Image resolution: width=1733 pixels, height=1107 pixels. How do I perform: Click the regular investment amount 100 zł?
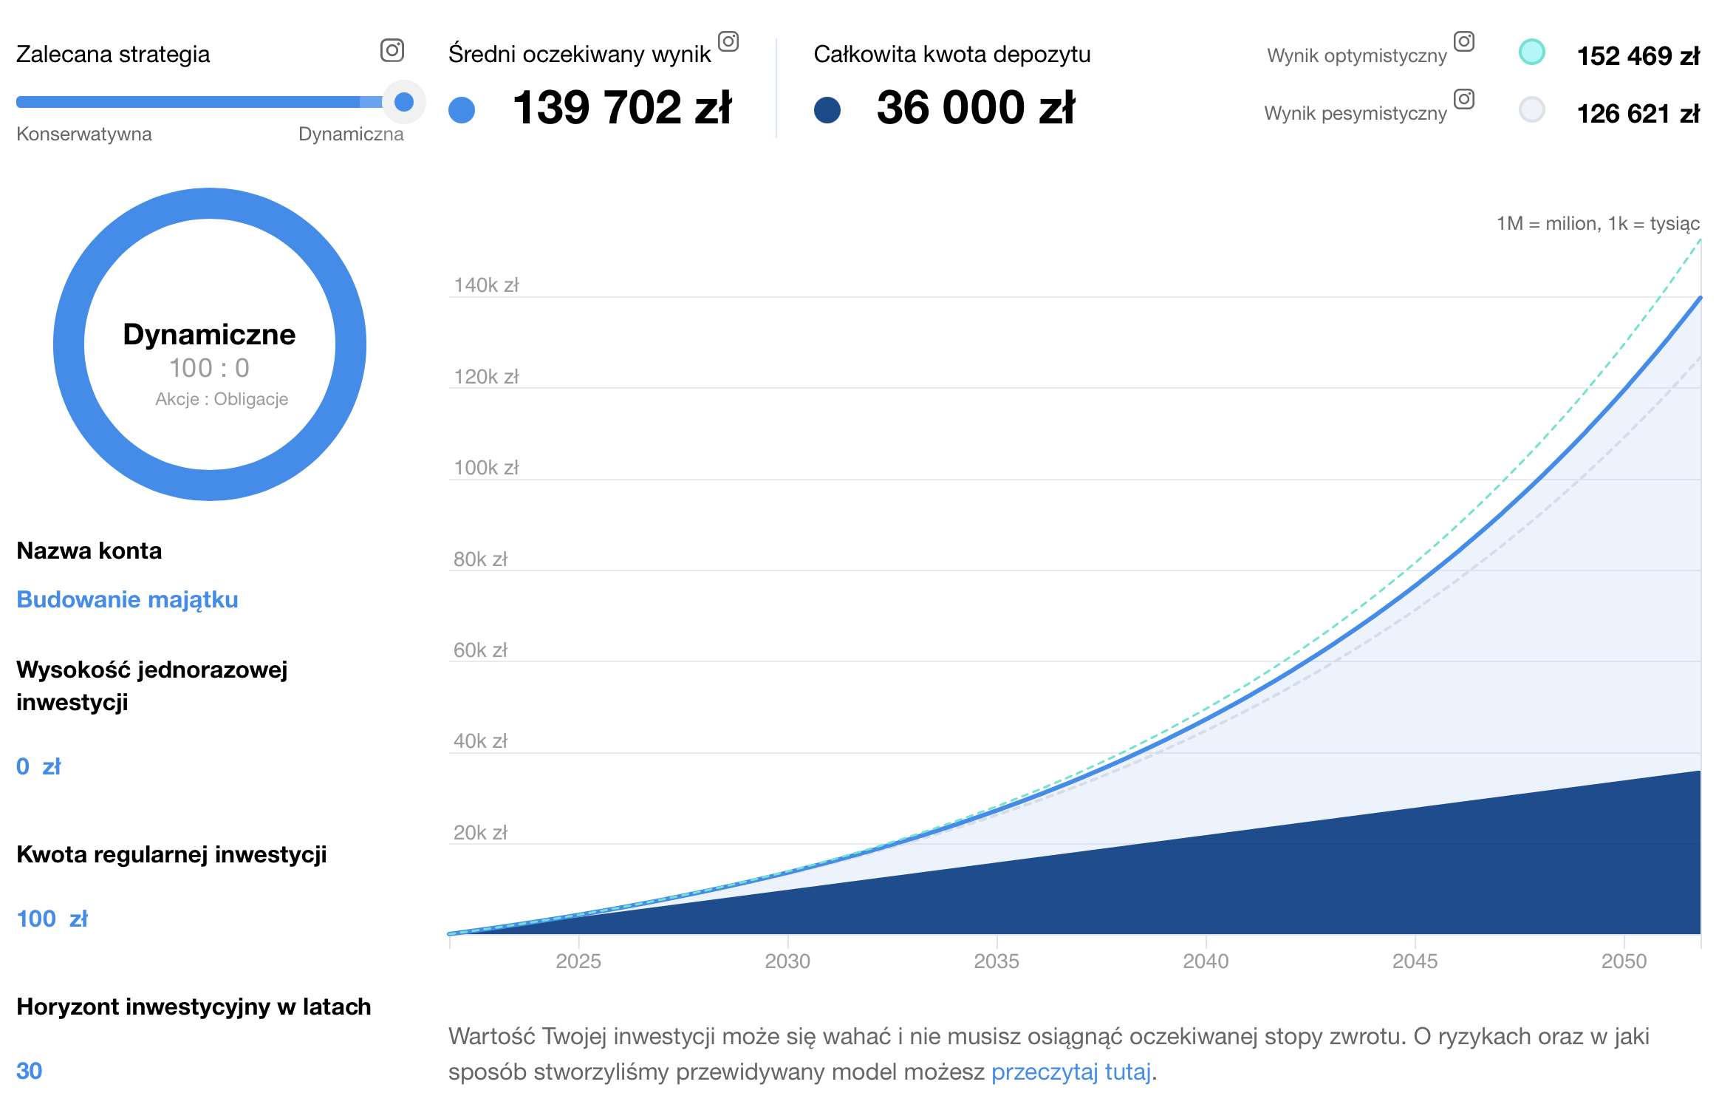[52, 919]
